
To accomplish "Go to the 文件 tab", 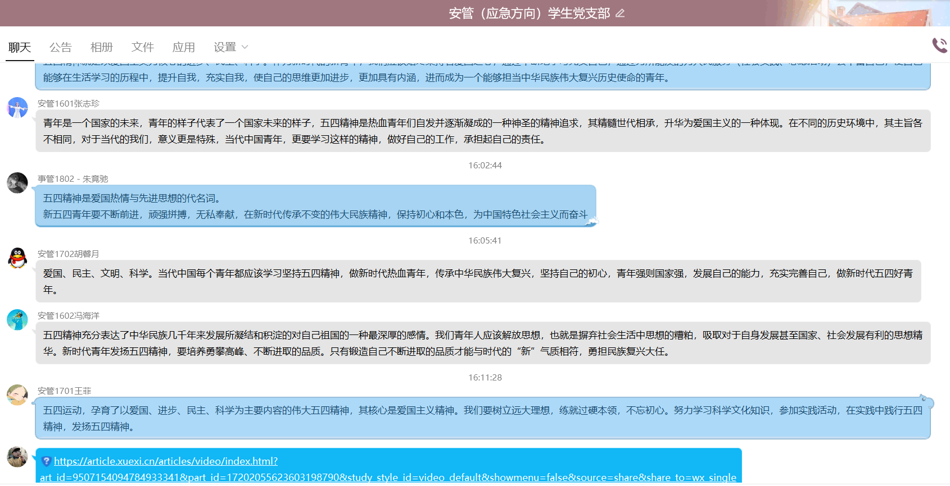I will [x=143, y=47].
